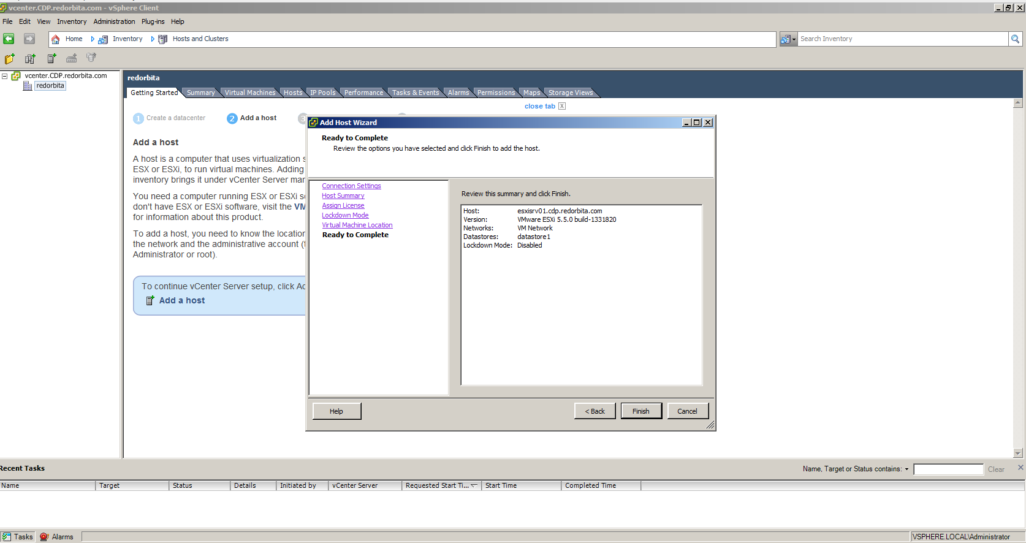Click the Hosts and Clusters breadcrumb icon
This screenshot has height=543, width=1026.
click(163, 39)
